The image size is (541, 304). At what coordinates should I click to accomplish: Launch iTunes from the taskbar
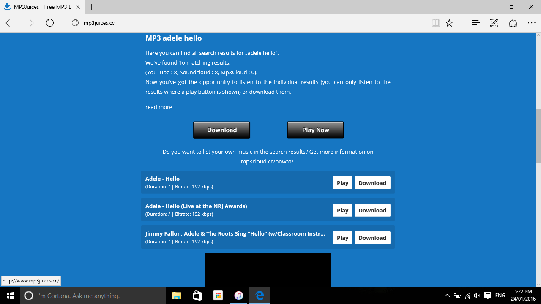pos(239,296)
